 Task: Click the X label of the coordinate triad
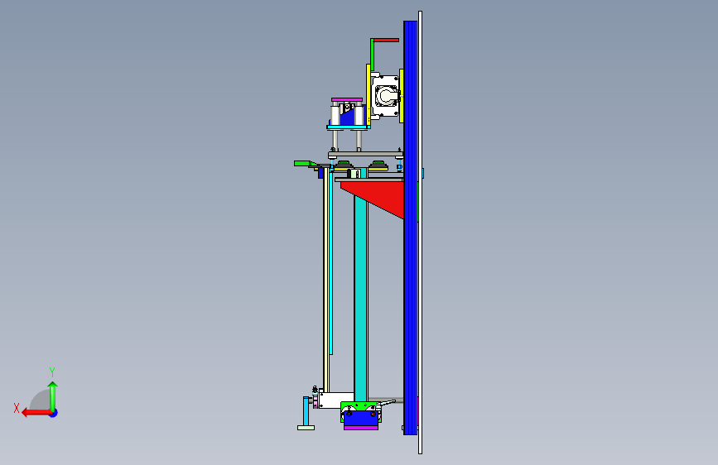[17, 408]
